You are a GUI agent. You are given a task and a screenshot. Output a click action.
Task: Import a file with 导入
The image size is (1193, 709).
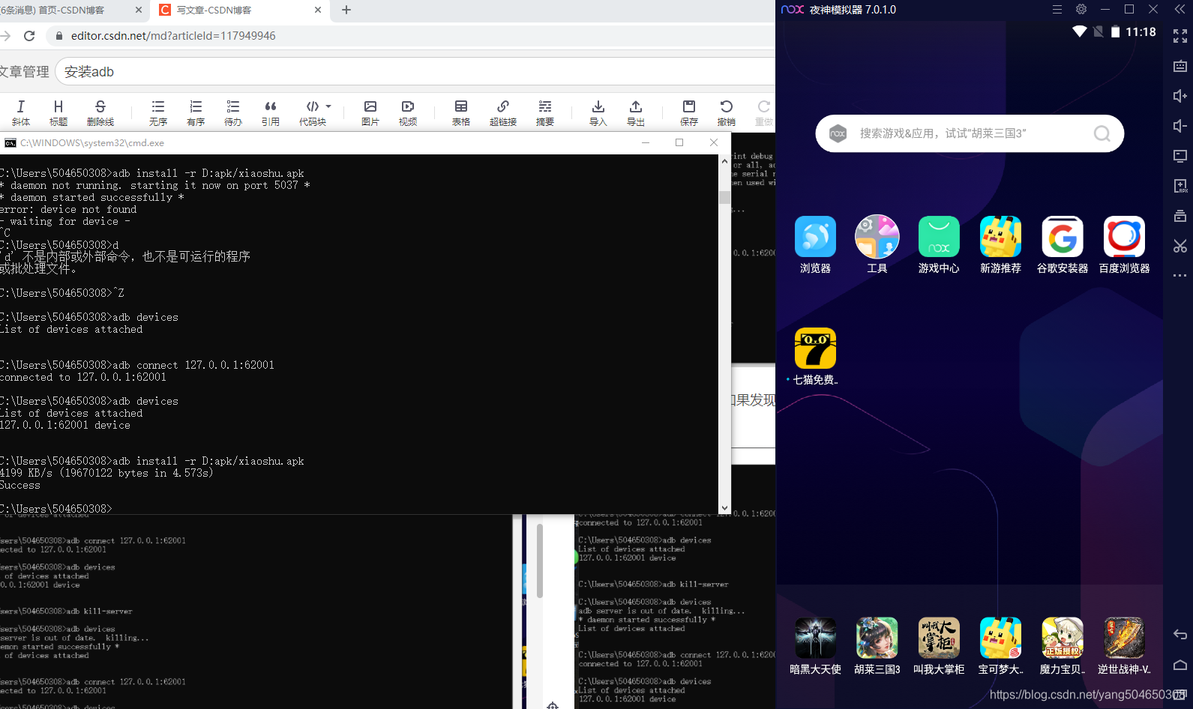click(598, 112)
